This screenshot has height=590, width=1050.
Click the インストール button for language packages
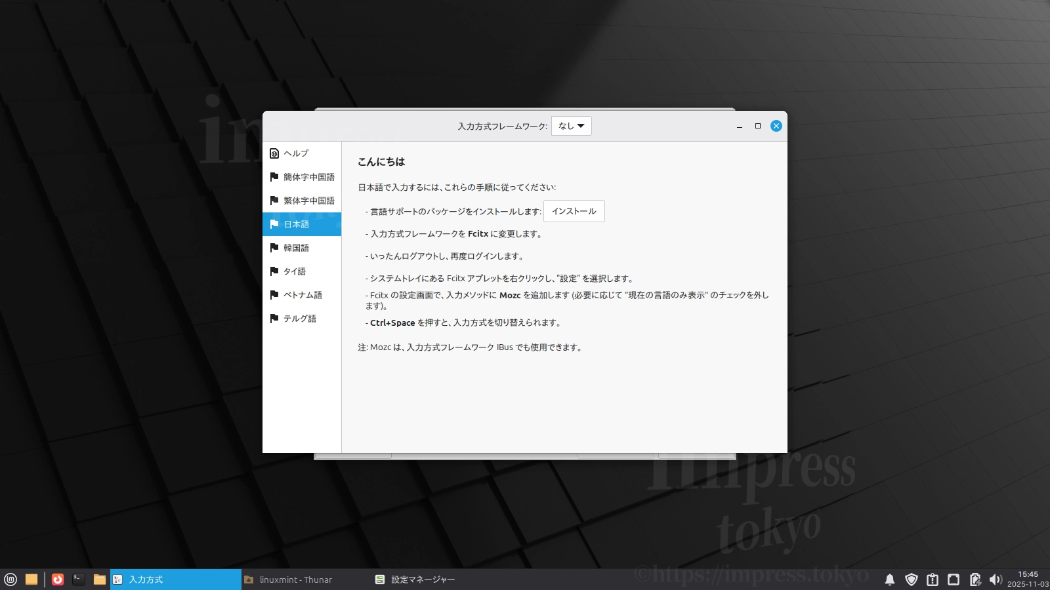pos(574,211)
